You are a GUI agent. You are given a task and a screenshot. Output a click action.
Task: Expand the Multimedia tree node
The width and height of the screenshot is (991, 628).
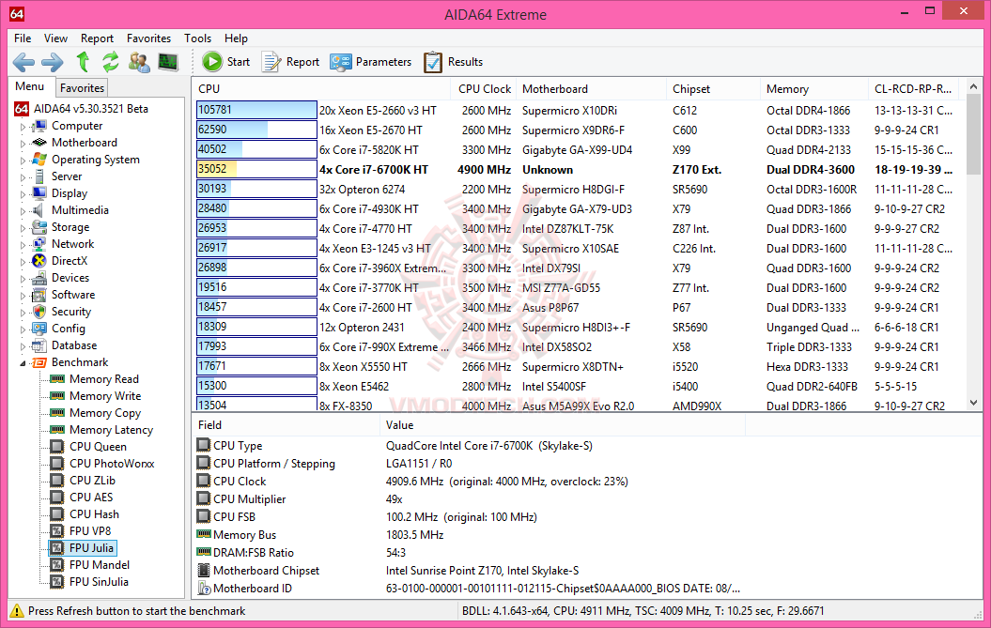23,211
